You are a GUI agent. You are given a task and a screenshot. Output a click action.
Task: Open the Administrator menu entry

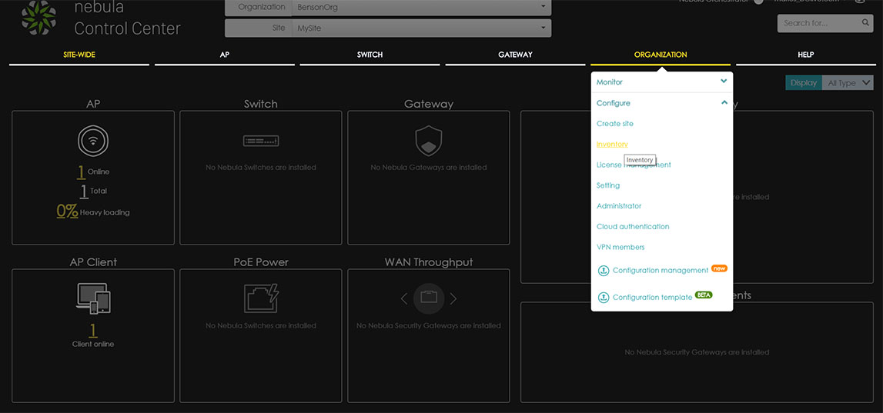tap(619, 206)
